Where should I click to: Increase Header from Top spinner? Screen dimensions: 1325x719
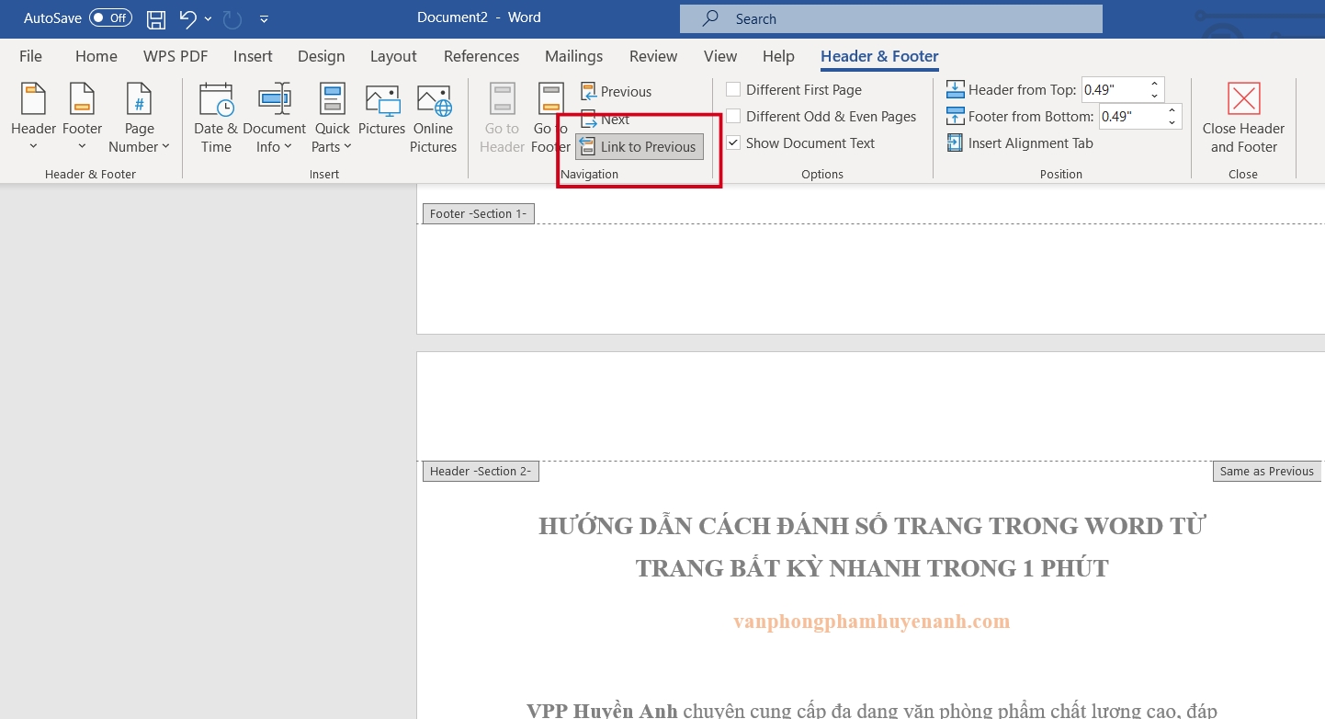click(1155, 85)
